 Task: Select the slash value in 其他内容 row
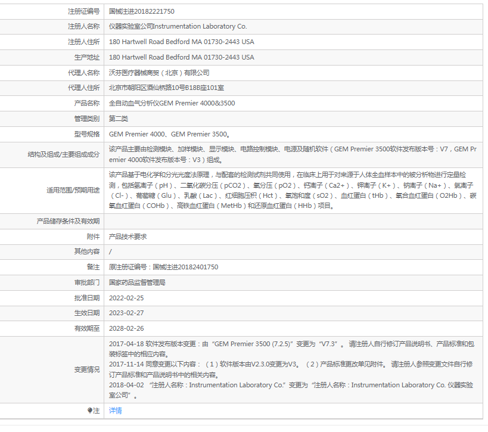(110, 252)
